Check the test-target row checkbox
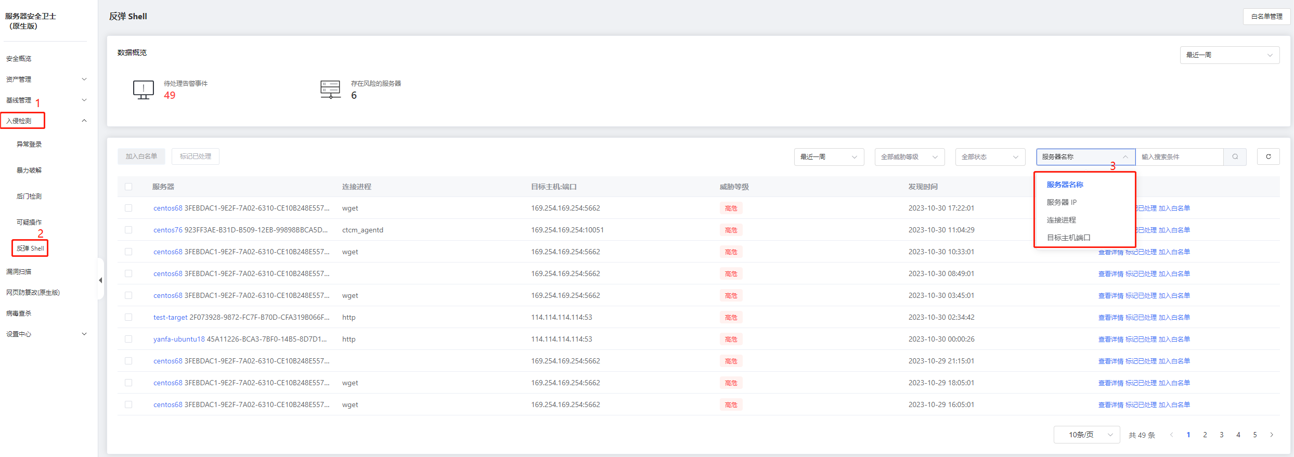Screen dimensions: 1294x457 (x=128, y=317)
